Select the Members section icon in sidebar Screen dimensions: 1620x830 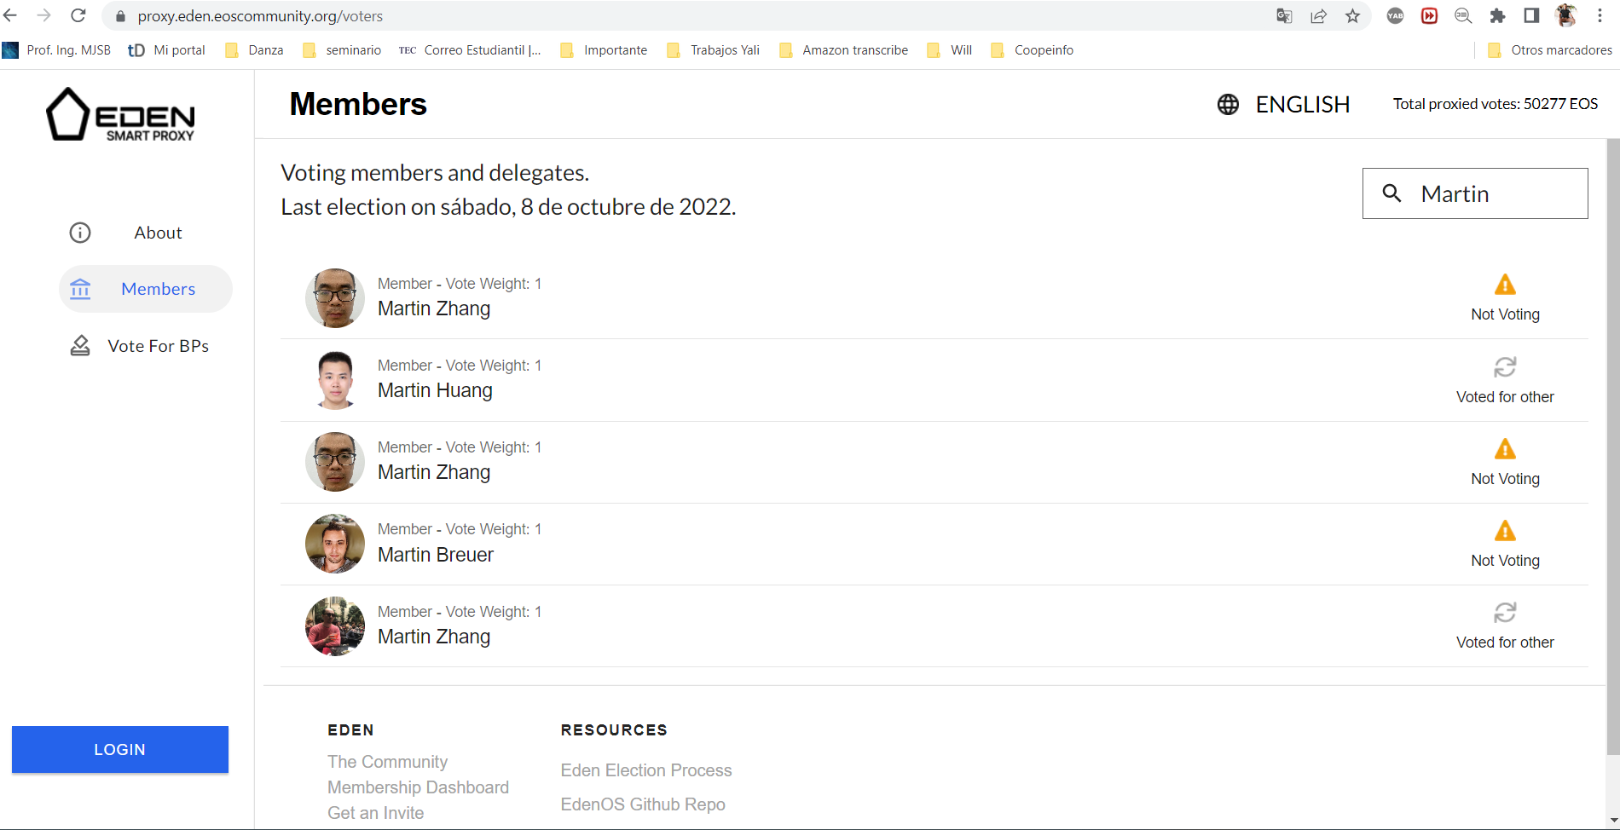pyautogui.click(x=79, y=289)
